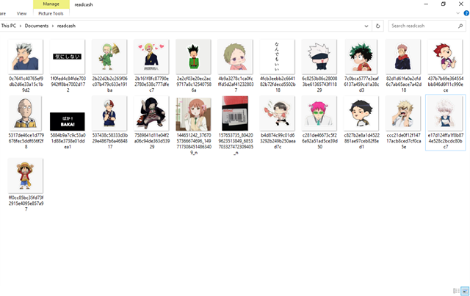Select the black Japanese text banner 1f0fed4c84fde703
Image resolution: width=470 pixels, height=296 pixels.
(68, 57)
